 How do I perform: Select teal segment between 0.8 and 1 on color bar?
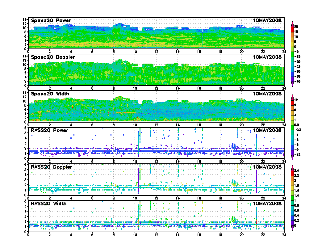[292, 203]
